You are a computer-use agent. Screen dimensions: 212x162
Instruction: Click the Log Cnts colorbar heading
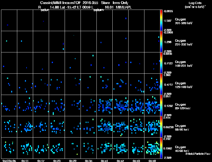pos(195,3)
